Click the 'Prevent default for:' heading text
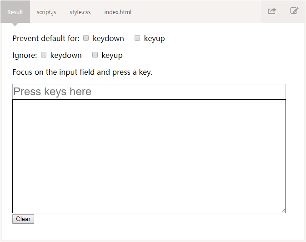Image resolution: width=306 pixels, height=242 pixels. 45,38
